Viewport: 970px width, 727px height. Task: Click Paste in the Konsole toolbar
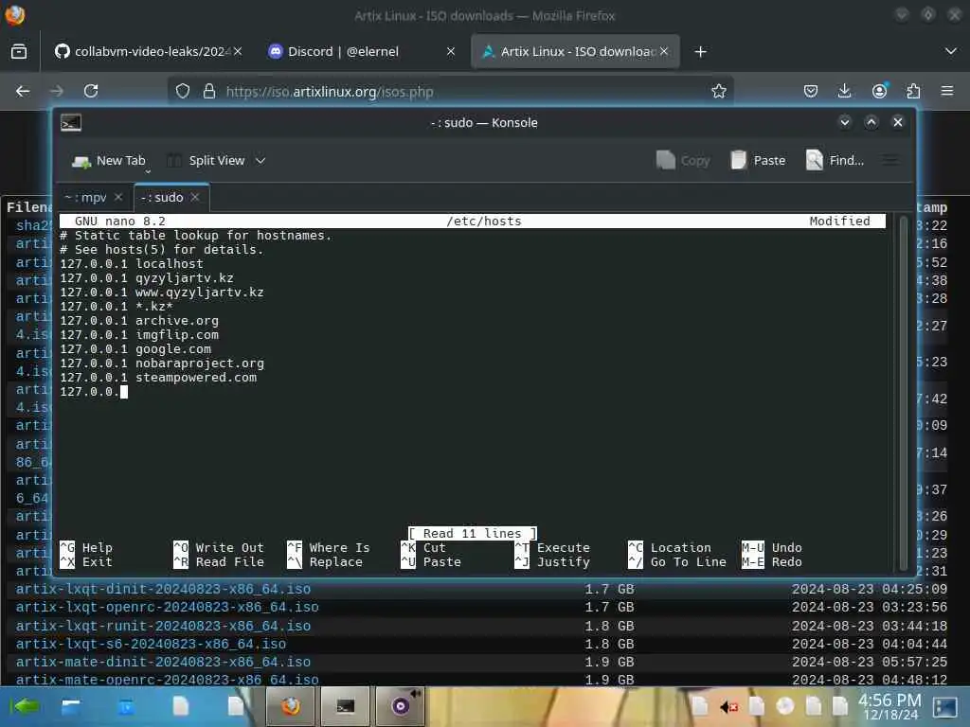tap(758, 161)
